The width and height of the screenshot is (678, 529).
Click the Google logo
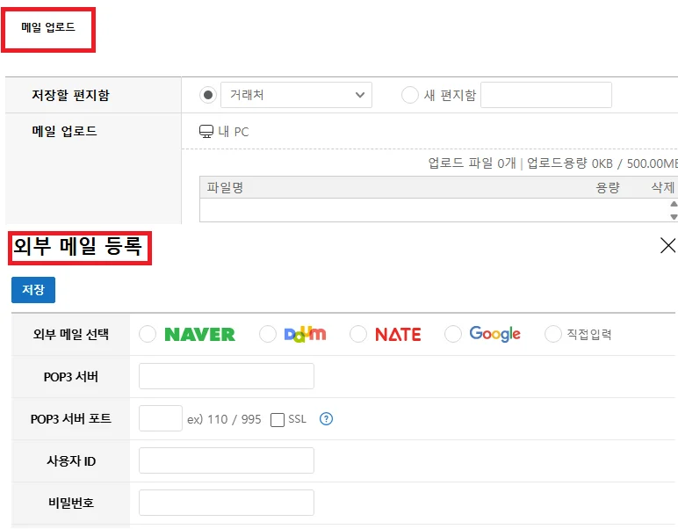point(494,334)
